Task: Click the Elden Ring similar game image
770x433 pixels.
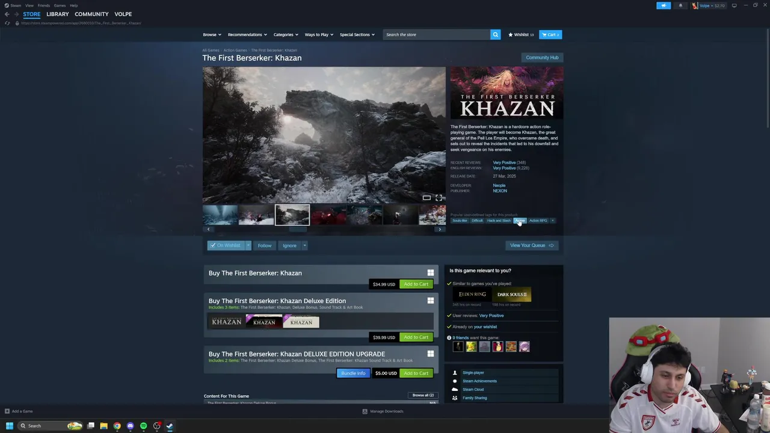Action: click(472, 295)
